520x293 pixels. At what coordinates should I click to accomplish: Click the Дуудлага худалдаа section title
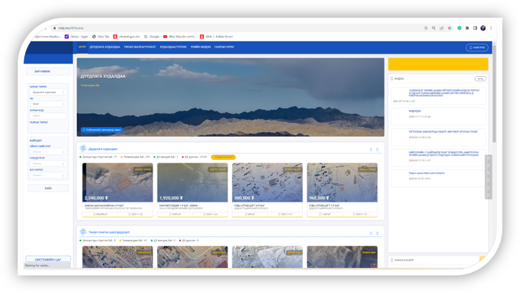point(103,149)
